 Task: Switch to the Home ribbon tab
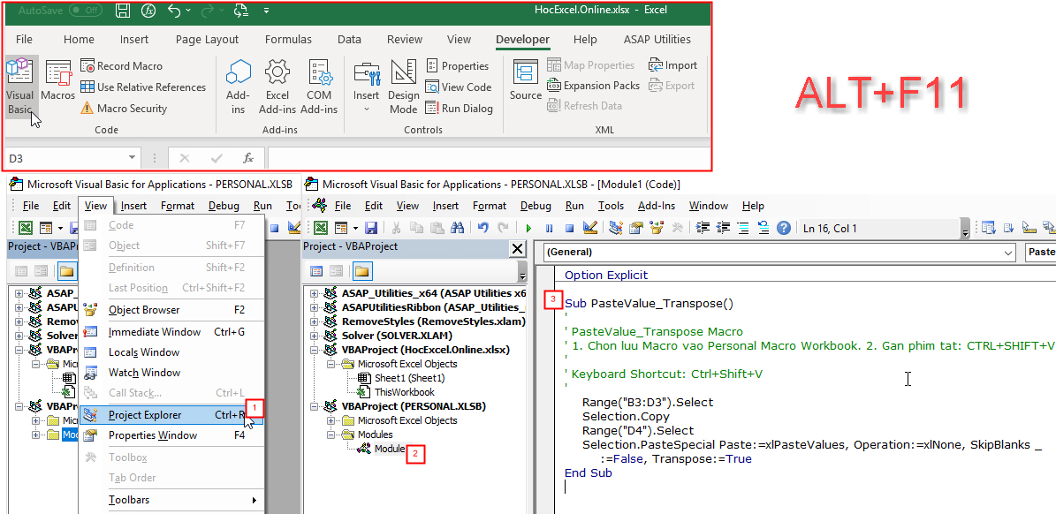click(79, 39)
